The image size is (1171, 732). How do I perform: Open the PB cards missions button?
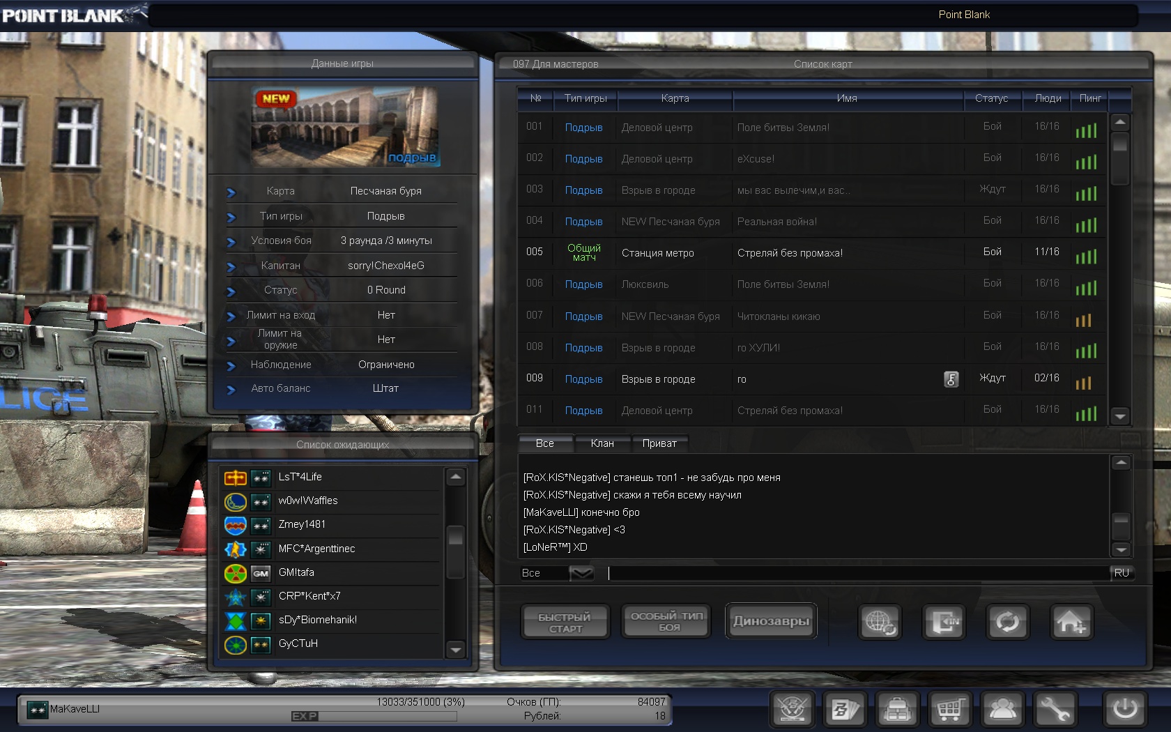(x=845, y=710)
